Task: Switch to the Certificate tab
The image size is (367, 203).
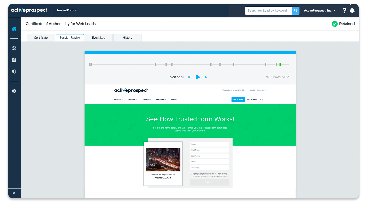Action: click(41, 37)
